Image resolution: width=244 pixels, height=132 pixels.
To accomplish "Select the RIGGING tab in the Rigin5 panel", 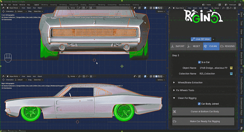I will click(228, 46).
